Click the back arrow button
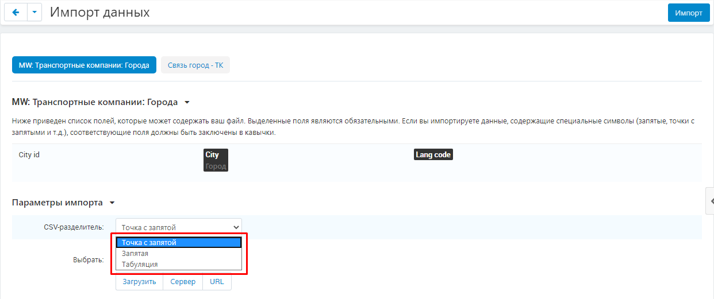The width and height of the screenshot is (714, 299). click(16, 13)
